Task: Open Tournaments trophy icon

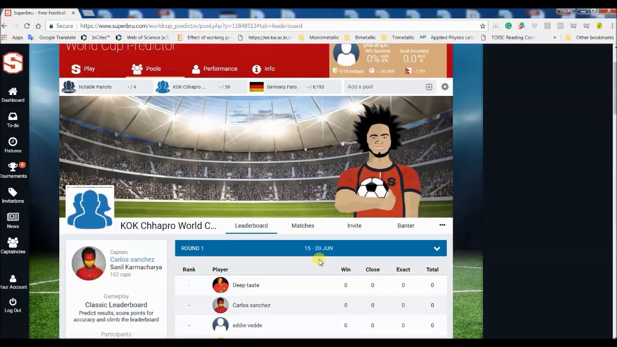Action: [x=13, y=167]
